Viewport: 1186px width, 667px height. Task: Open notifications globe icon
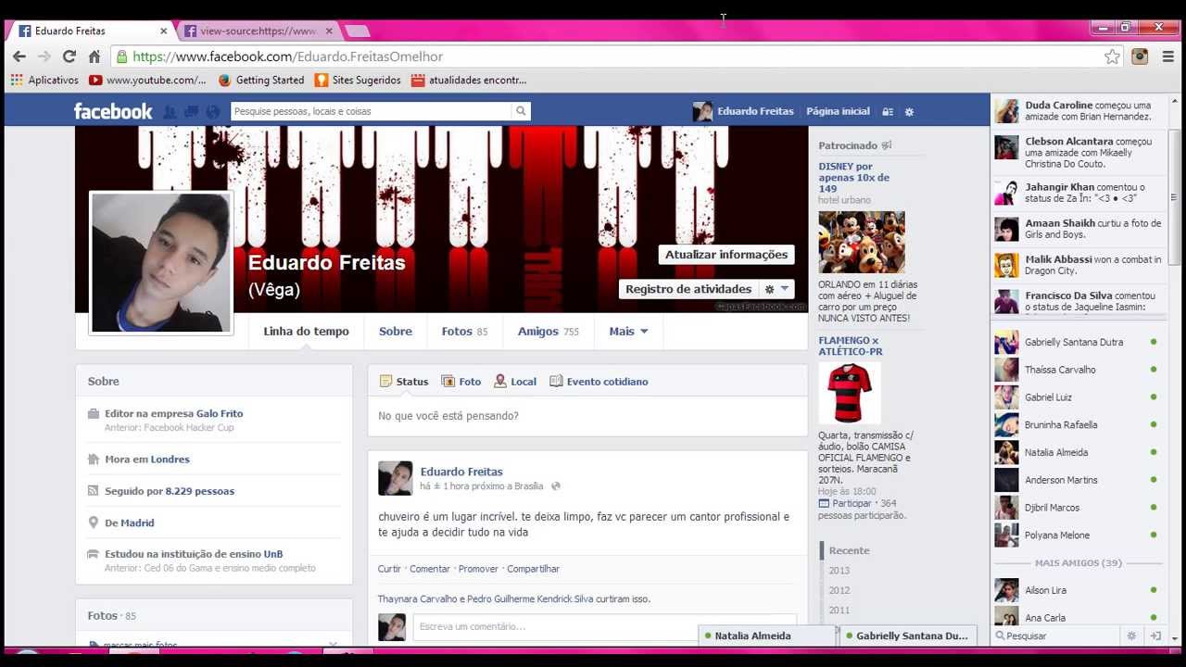pos(213,111)
